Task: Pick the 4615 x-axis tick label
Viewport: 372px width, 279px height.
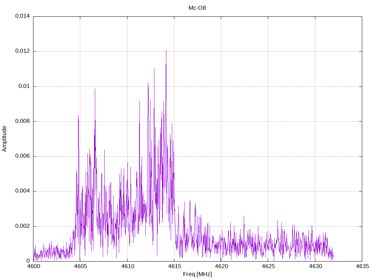Action: 174,266
